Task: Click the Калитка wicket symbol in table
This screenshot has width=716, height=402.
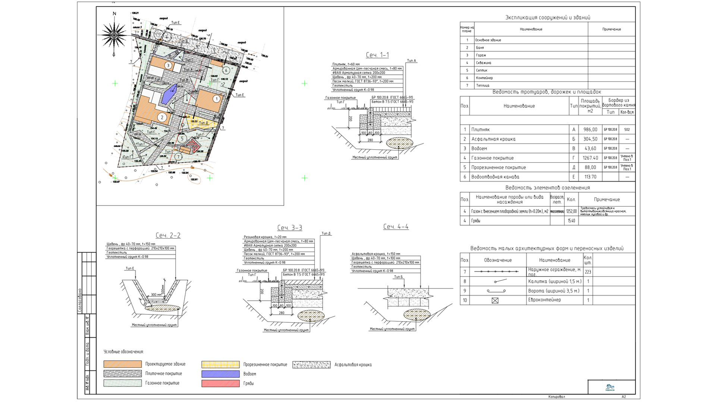Action: pos(500,281)
